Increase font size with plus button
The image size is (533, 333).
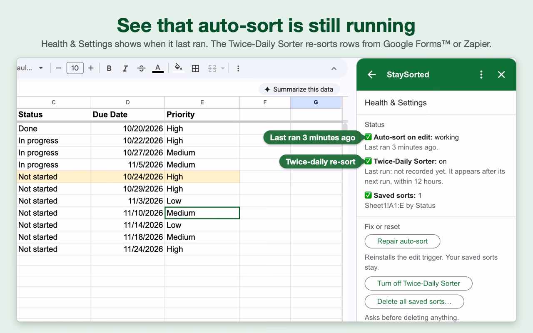click(91, 68)
